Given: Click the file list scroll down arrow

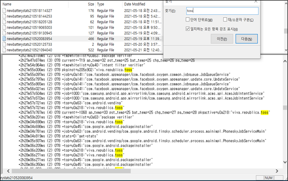Looking at the screenshot, I should point(286,50).
